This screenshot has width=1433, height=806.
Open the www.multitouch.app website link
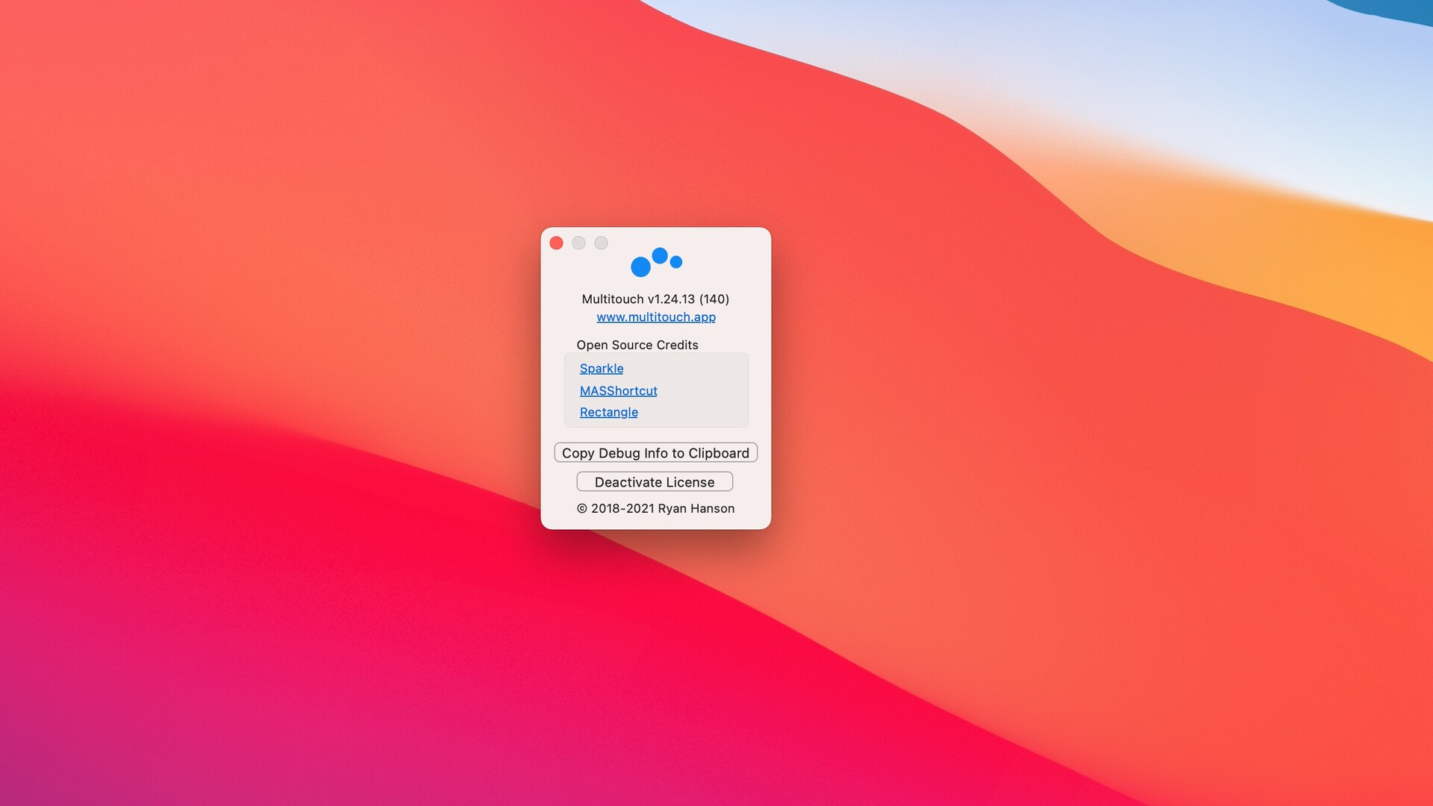click(656, 317)
